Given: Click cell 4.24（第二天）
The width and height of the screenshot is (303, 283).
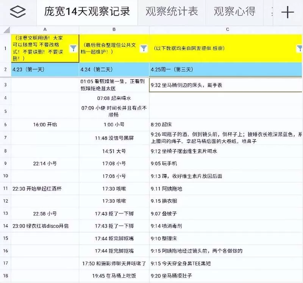Looking at the screenshot, I should (x=114, y=69).
